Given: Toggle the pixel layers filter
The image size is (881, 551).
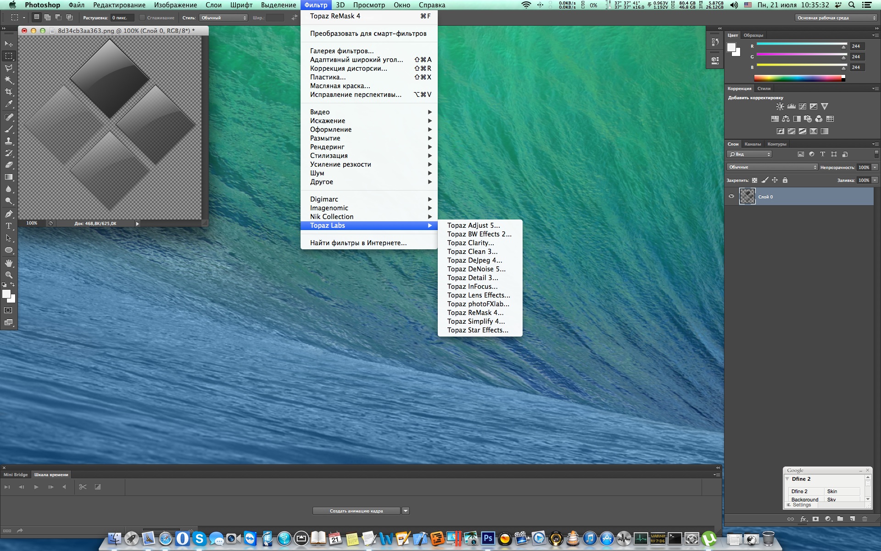Looking at the screenshot, I should click(x=801, y=154).
